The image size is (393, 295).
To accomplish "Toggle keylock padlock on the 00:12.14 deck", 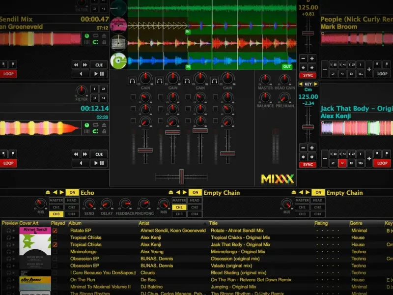I will point(104,131).
